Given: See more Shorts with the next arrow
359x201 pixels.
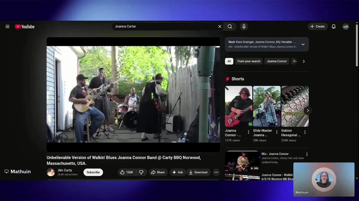Looking at the screenshot, I should tap(308, 111).
